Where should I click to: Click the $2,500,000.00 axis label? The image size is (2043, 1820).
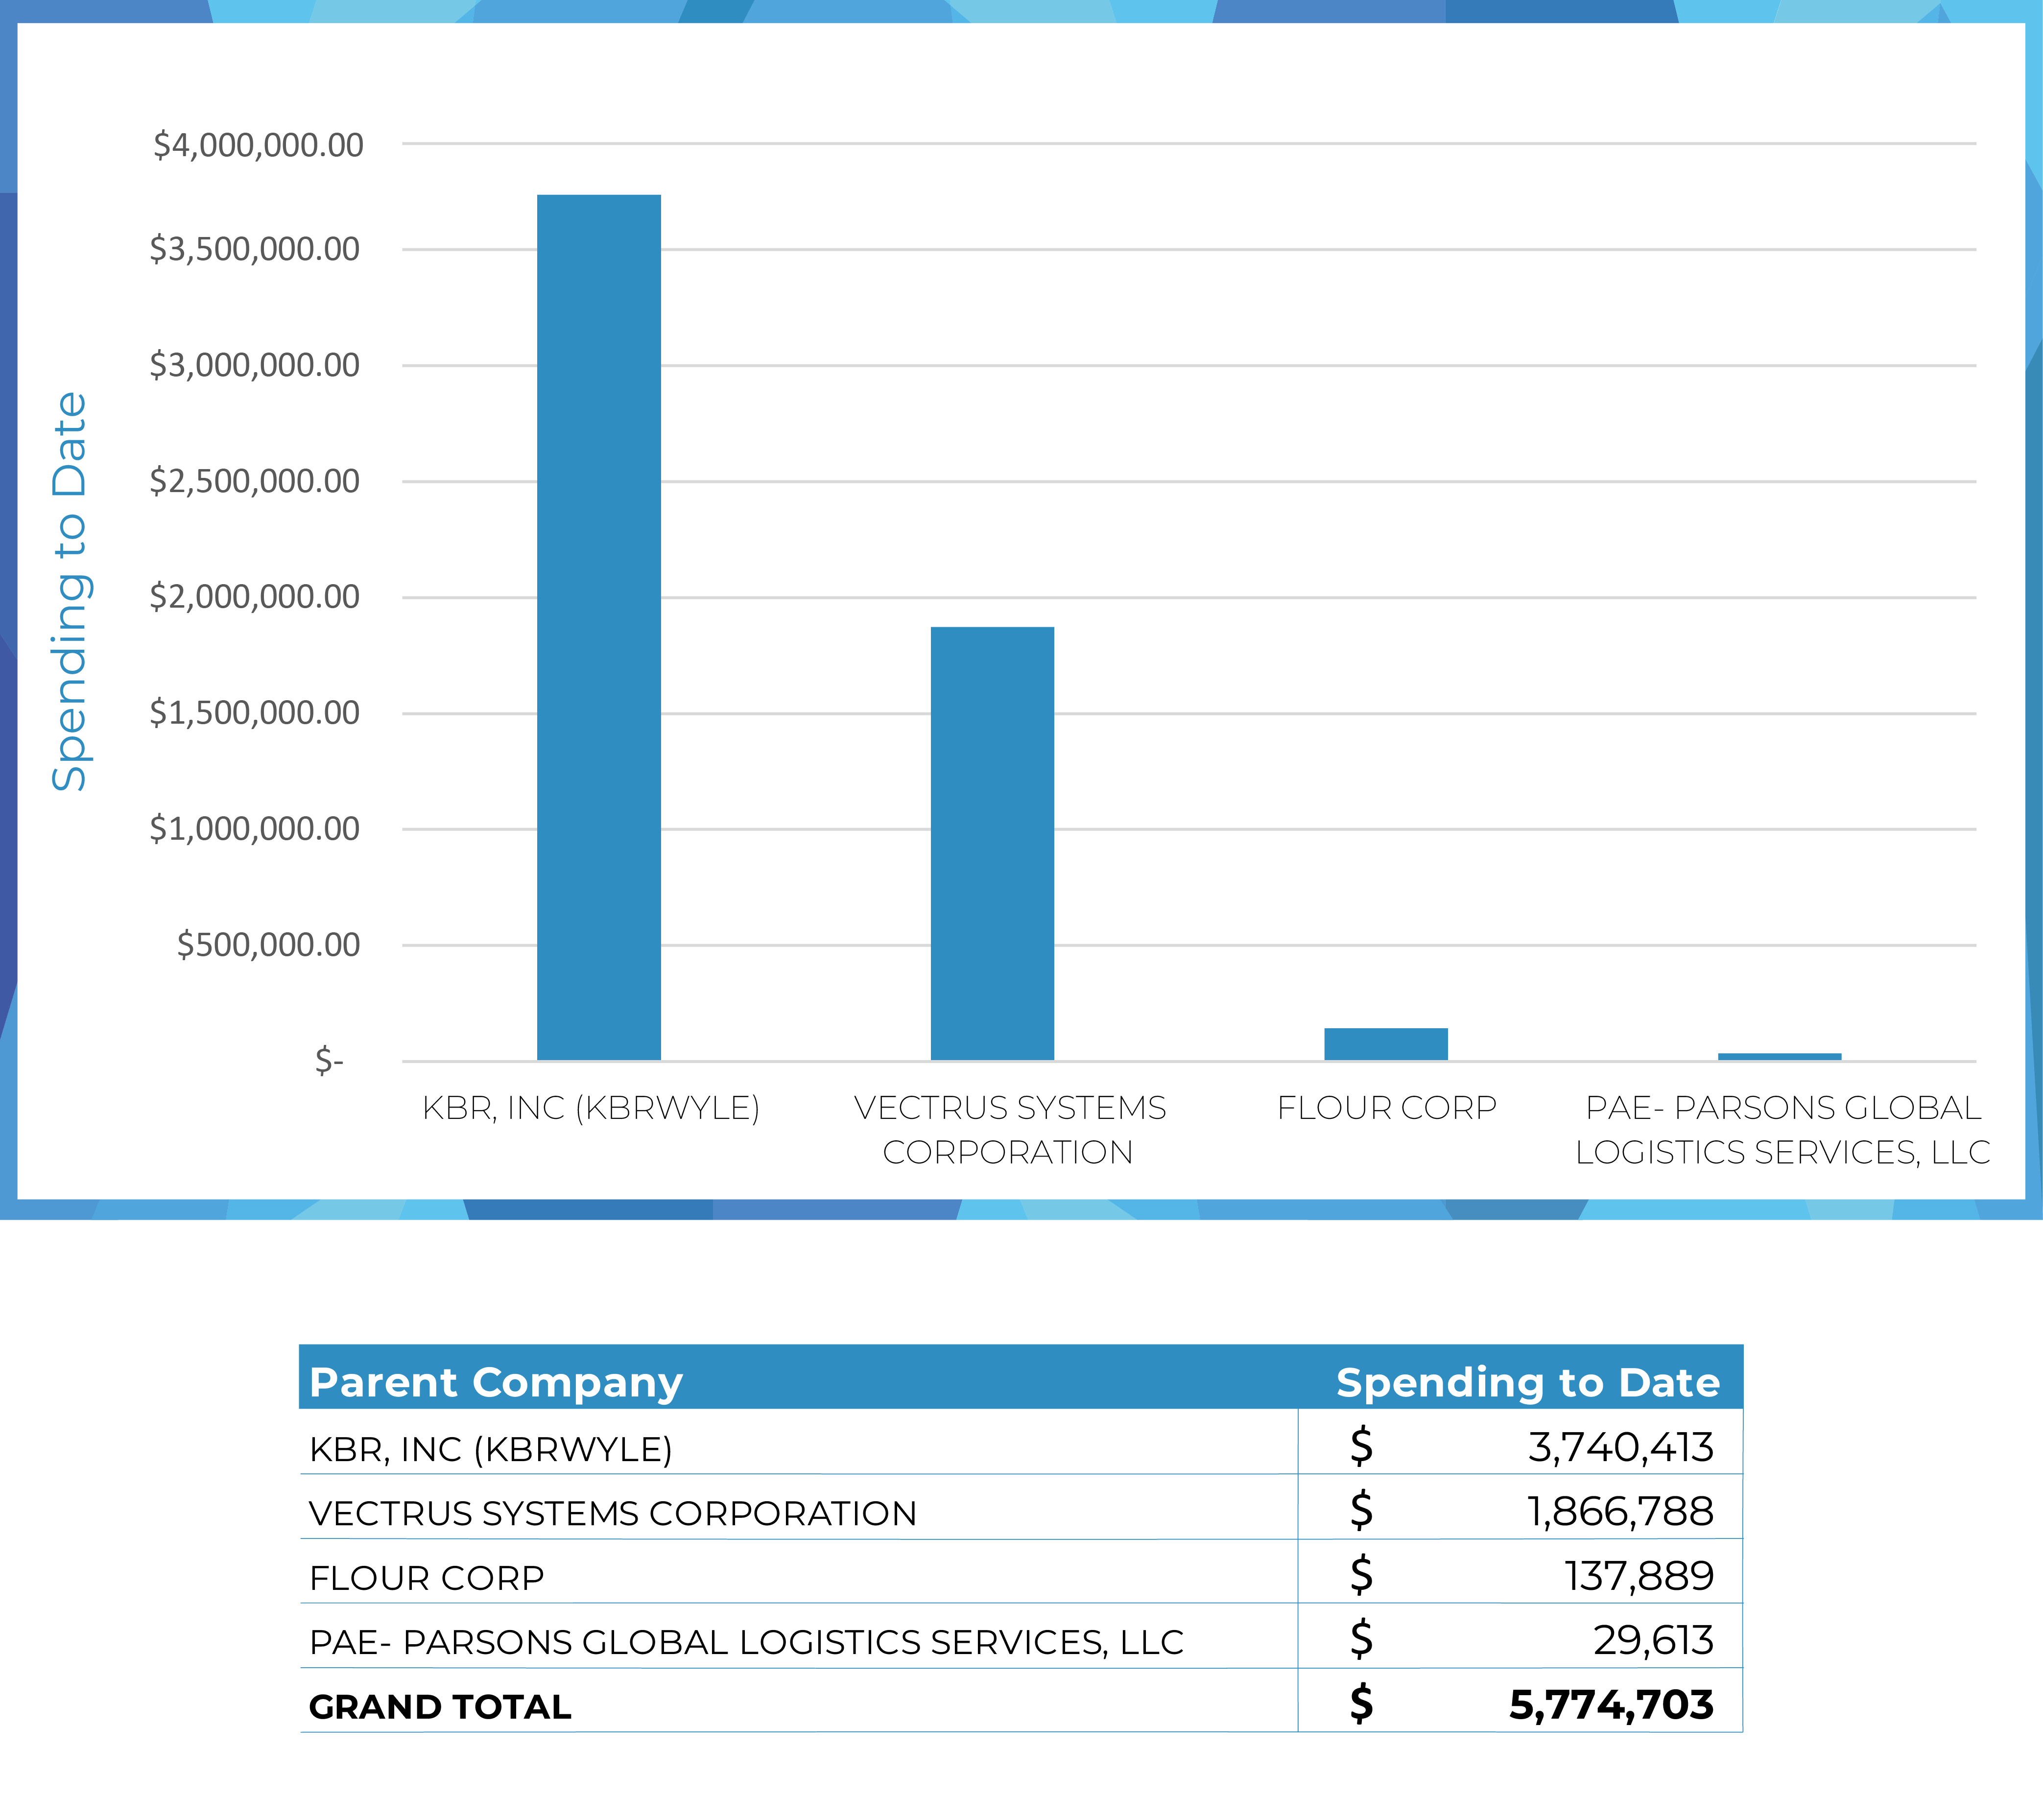click(255, 481)
